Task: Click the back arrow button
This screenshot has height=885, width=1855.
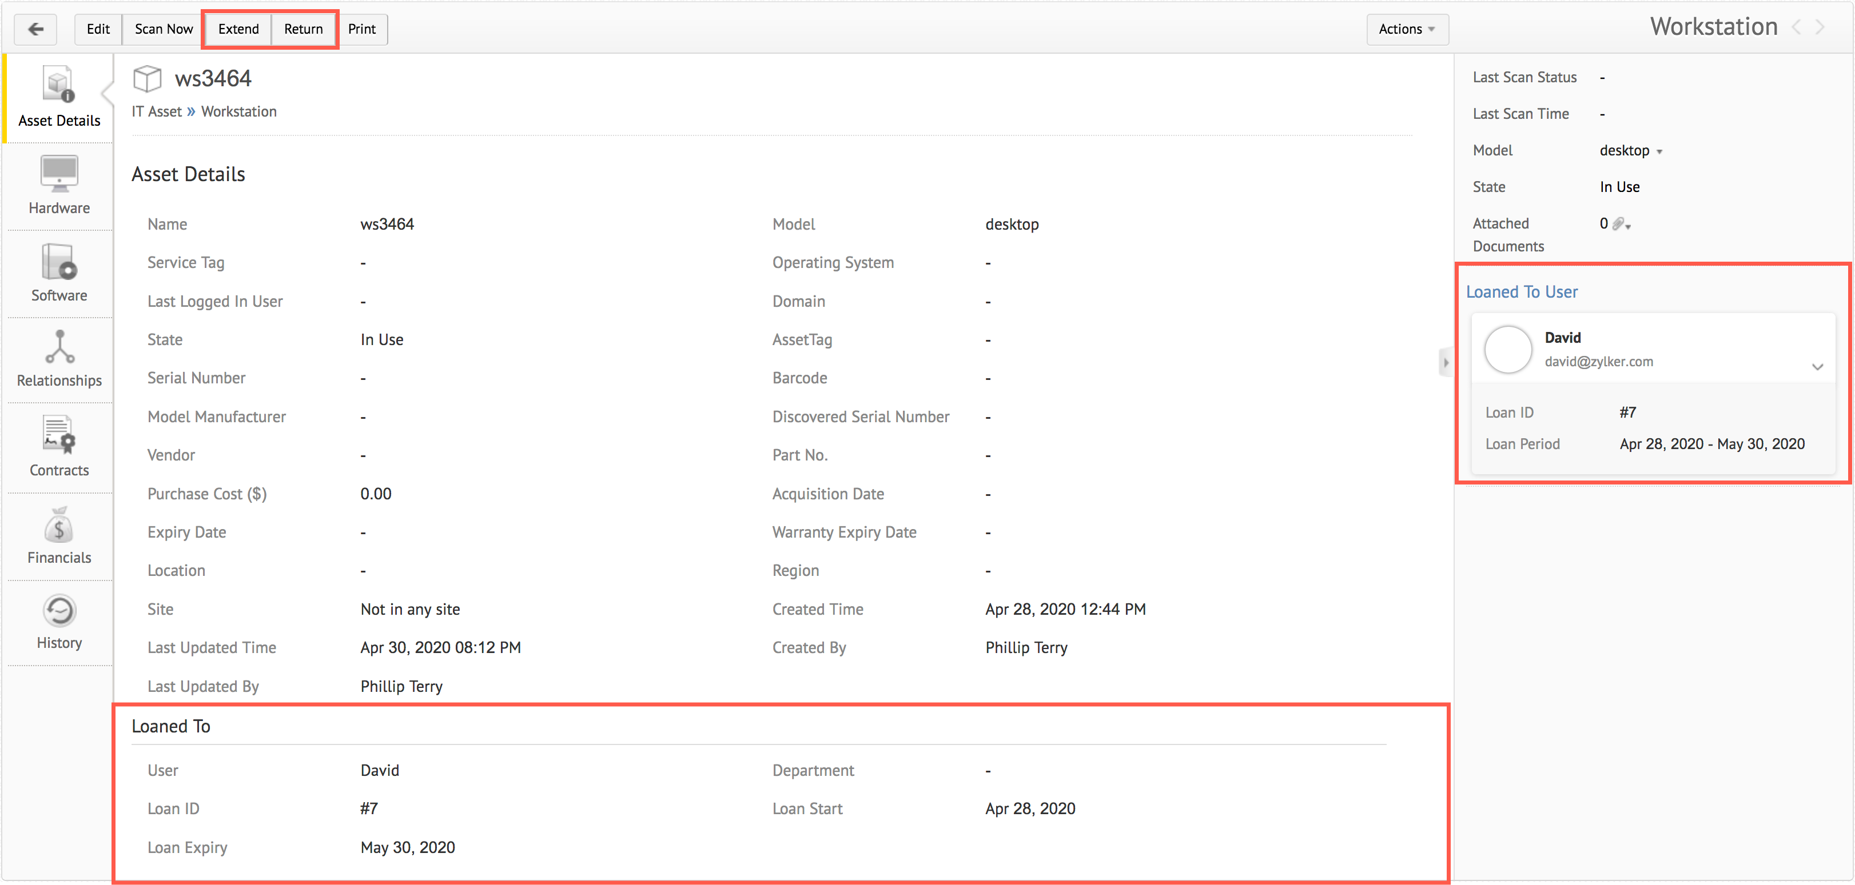Action: 35,29
